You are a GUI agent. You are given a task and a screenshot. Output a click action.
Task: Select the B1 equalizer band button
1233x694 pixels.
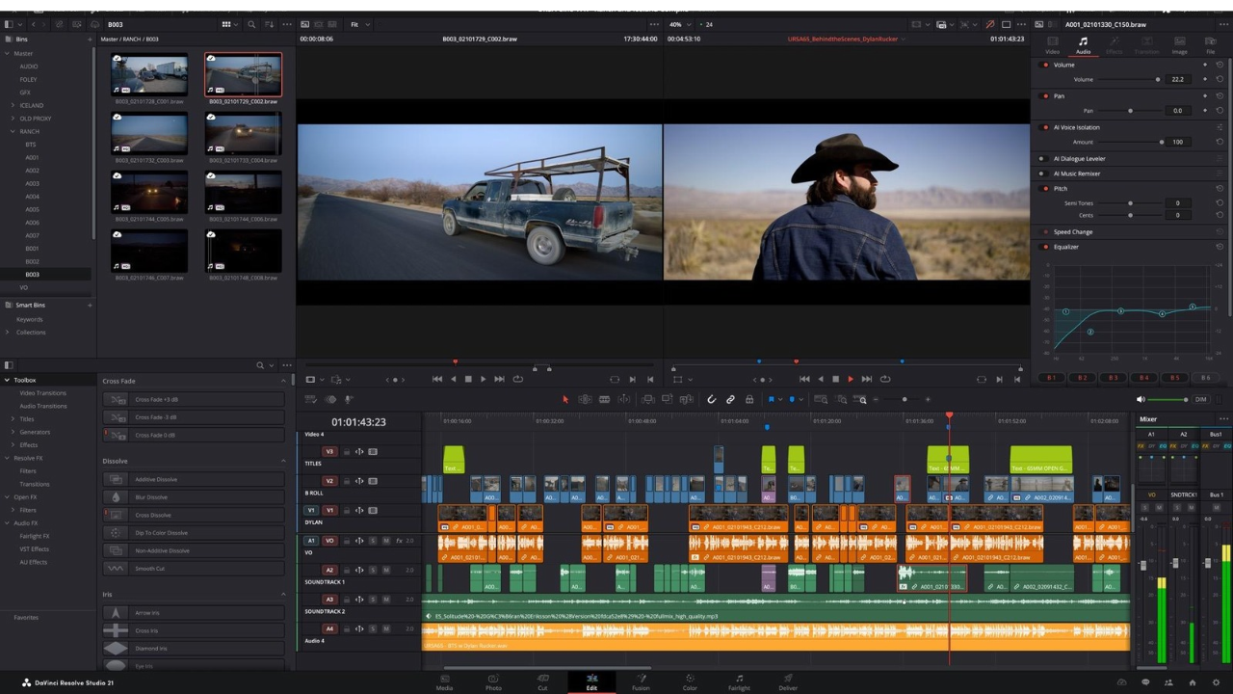[x=1051, y=378]
